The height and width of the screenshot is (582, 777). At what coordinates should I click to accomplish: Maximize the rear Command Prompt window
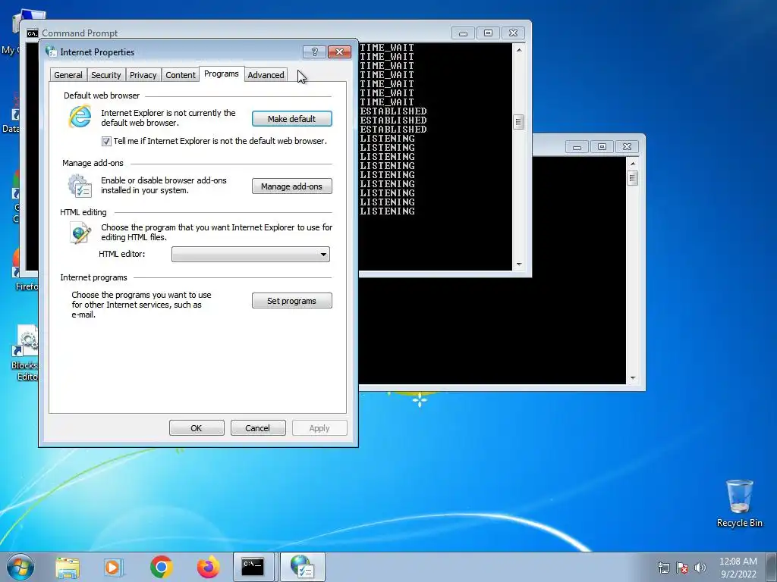[x=602, y=147]
